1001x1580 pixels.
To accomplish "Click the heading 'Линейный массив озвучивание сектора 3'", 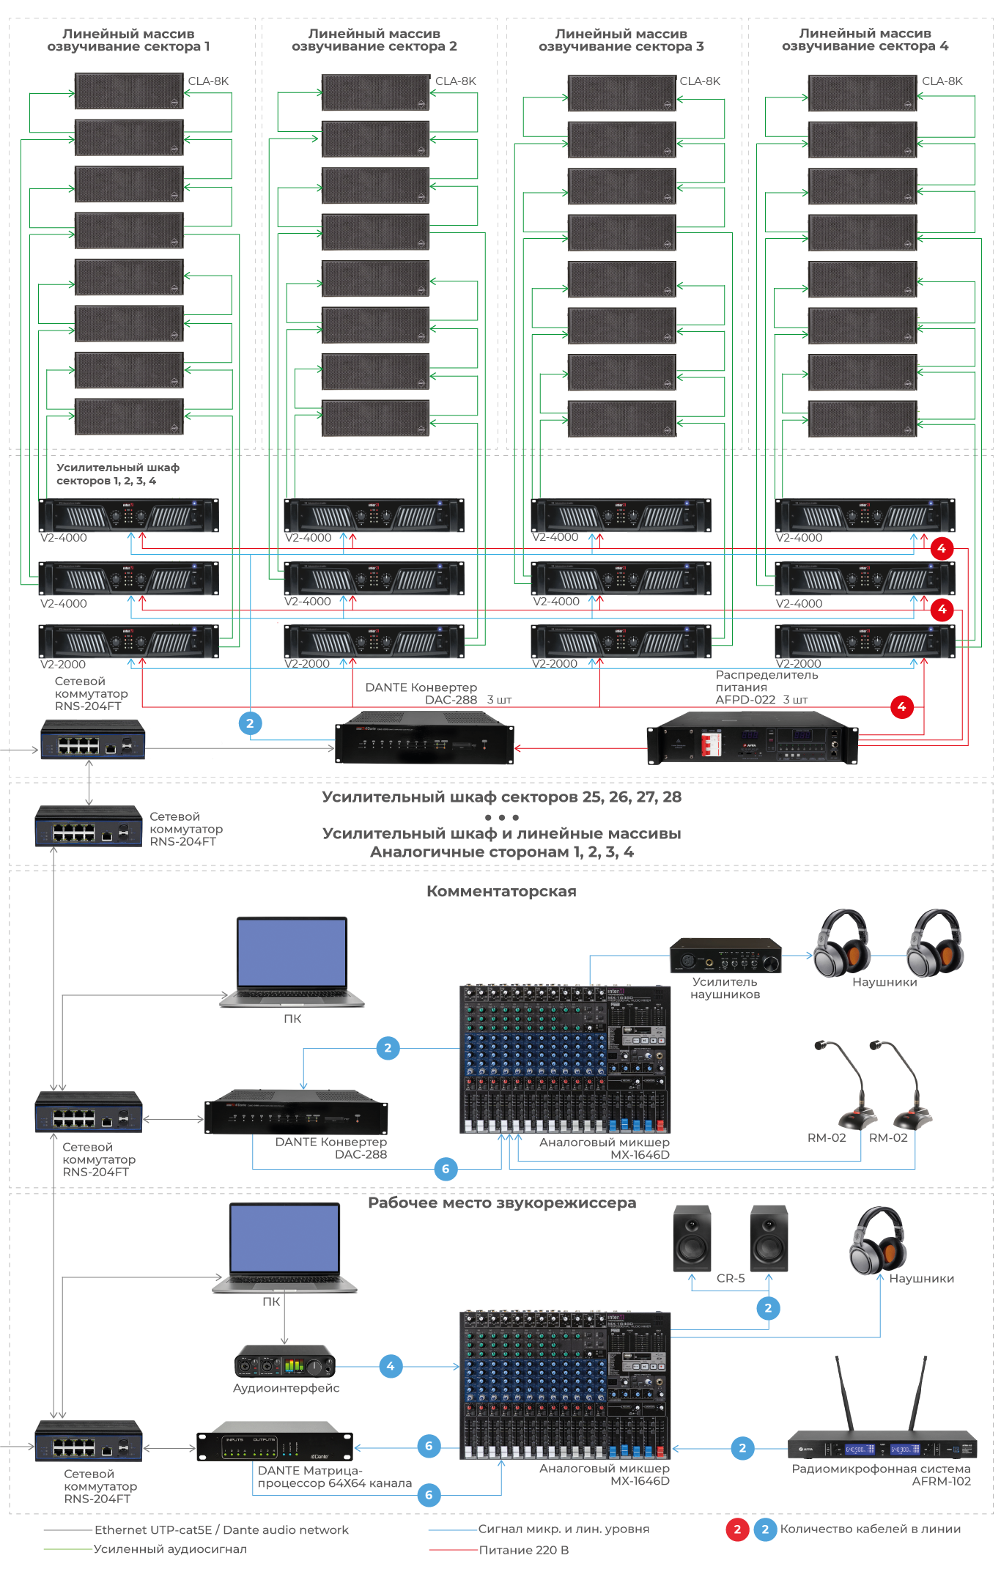I will coord(621,40).
